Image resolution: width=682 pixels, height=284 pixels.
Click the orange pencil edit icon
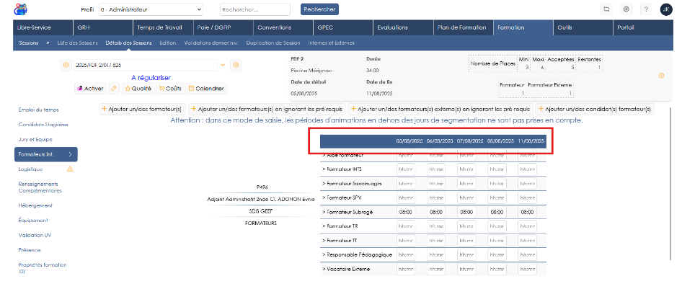pos(113,88)
